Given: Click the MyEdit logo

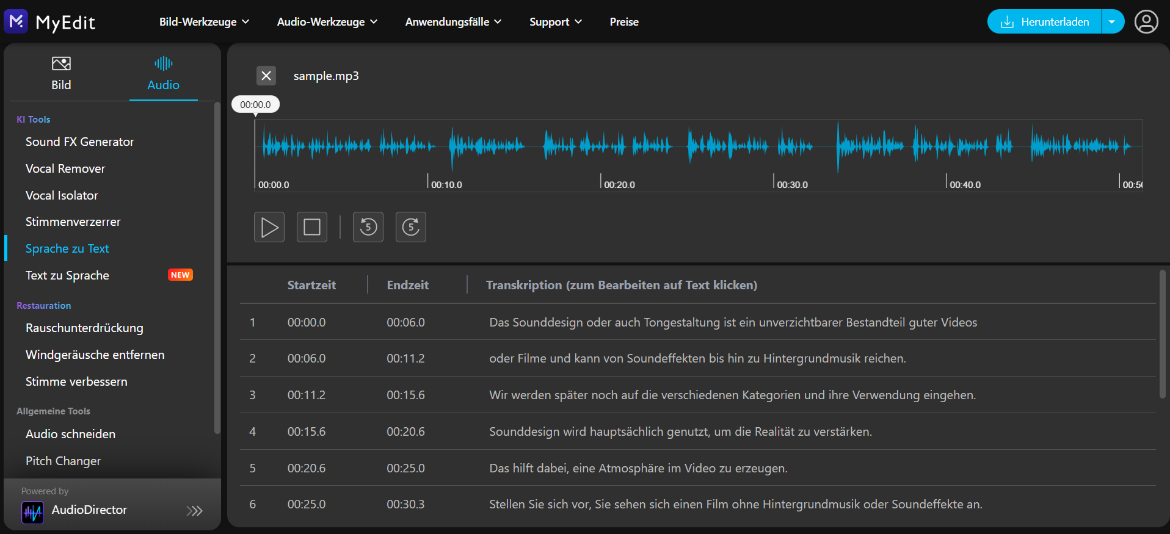Looking at the screenshot, I should point(50,22).
